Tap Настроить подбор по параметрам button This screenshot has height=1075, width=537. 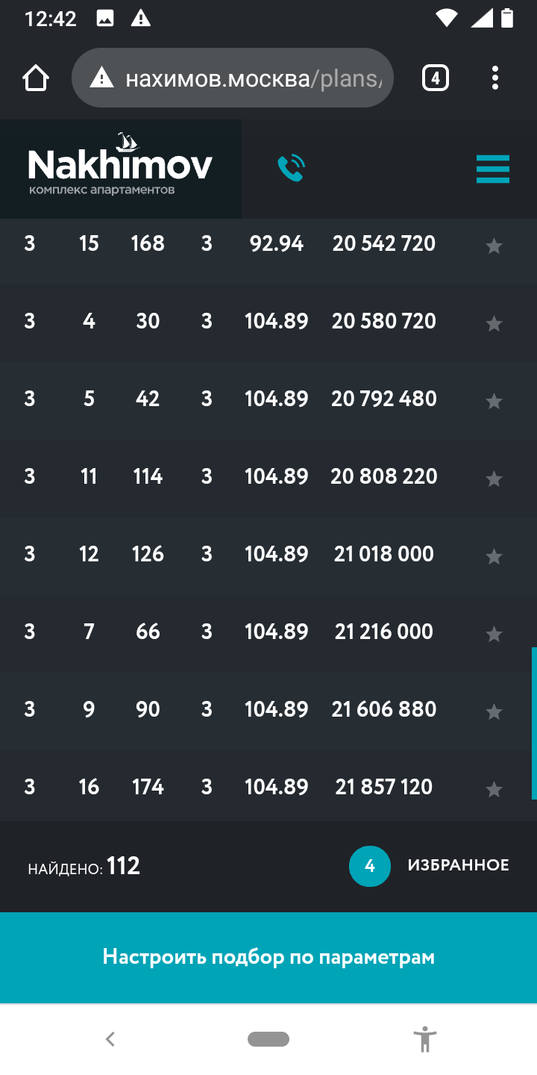point(268,957)
